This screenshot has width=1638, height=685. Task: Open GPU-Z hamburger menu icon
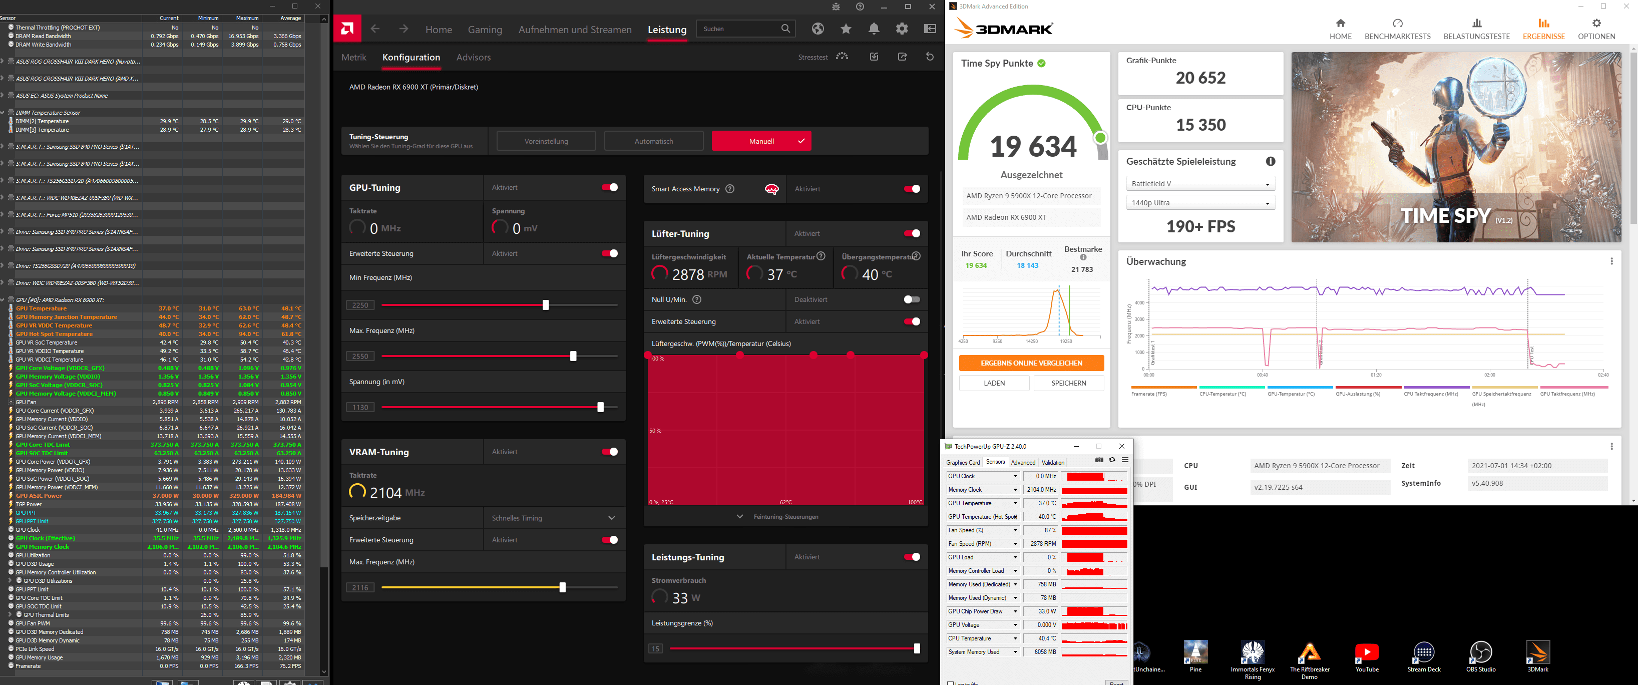click(x=1125, y=460)
